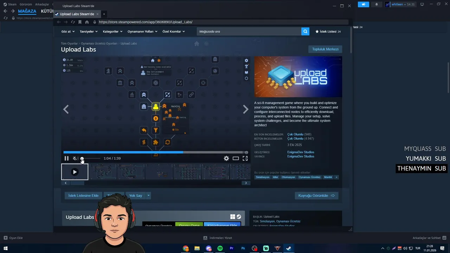Viewport: 450px width, 253px height.
Task: Enter fullscreen on the video player
Action: pyautogui.click(x=245, y=158)
